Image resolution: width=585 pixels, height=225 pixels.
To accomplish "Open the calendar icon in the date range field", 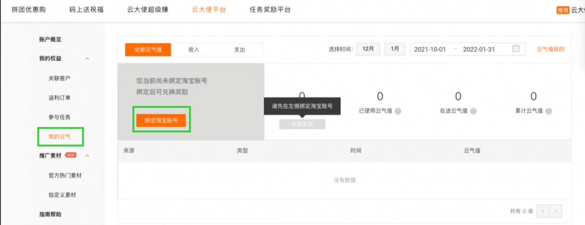I will tap(516, 49).
